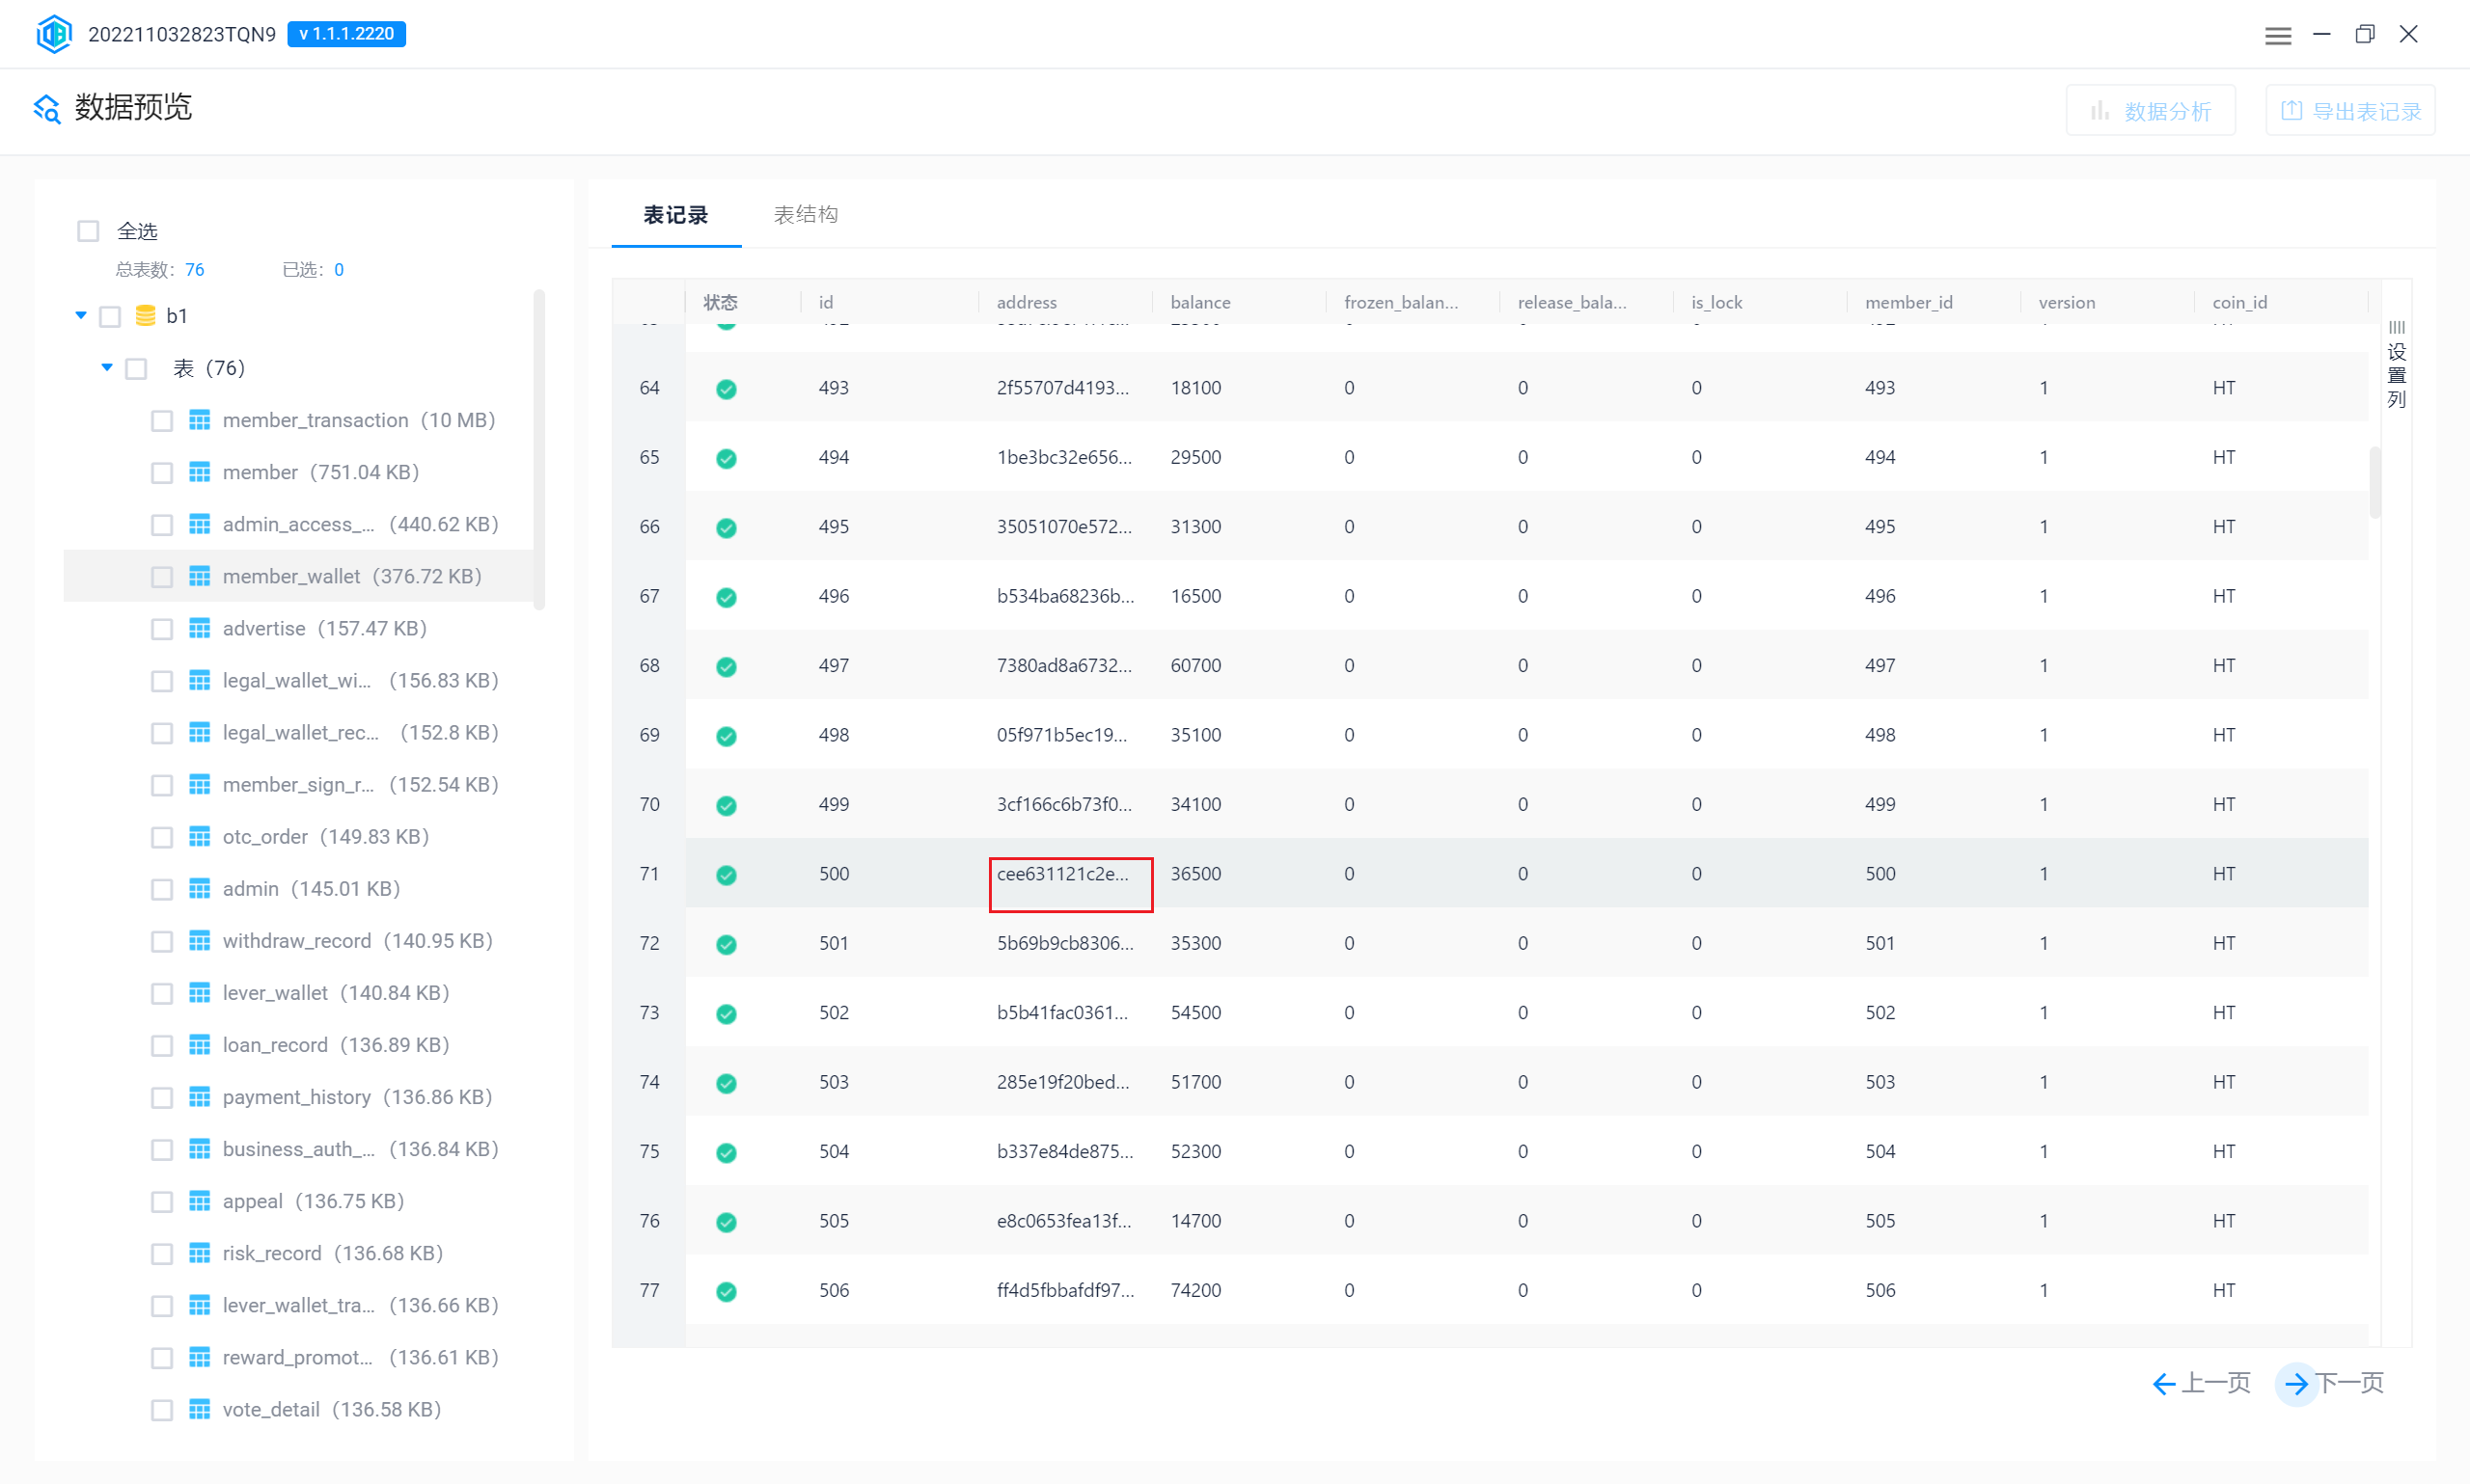The width and height of the screenshot is (2470, 1484).
Task: Click the frozen_balan... column header
Action: click(1401, 302)
